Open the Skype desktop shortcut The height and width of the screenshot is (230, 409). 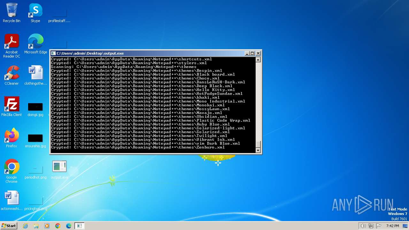pyautogui.click(x=35, y=13)
